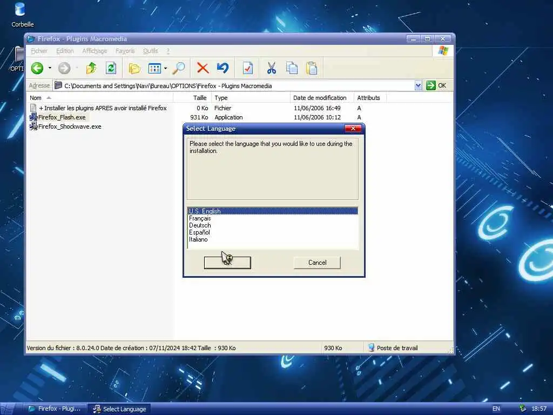Open the Outils menu
Image resolution: width=553 pixels, height=415 pixels.
coord(151,51)
